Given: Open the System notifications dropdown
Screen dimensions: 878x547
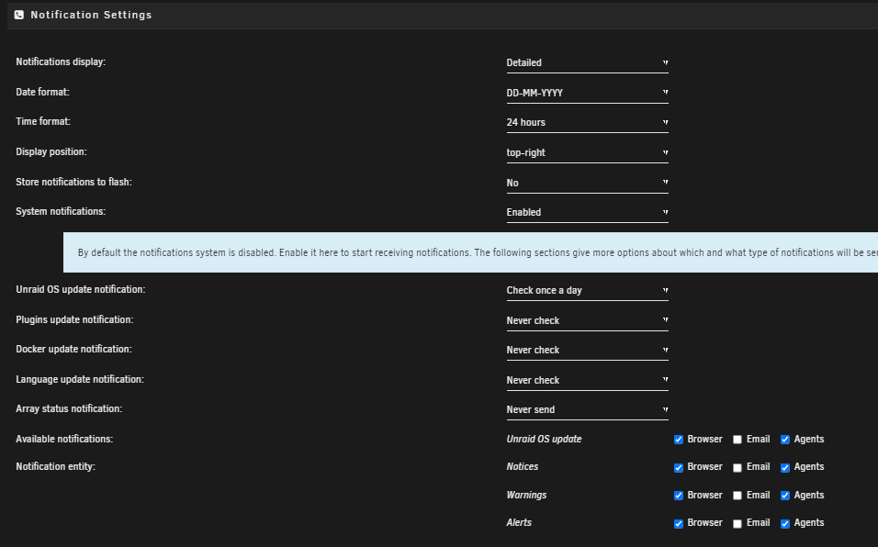Looking at the screenshot, I should 587,213.
